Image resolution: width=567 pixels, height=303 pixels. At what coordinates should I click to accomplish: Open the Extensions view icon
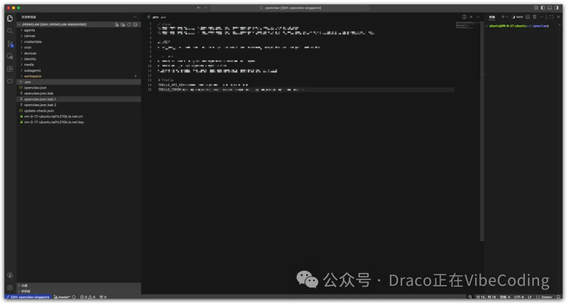pyautogui.click(x=10, y=69)
